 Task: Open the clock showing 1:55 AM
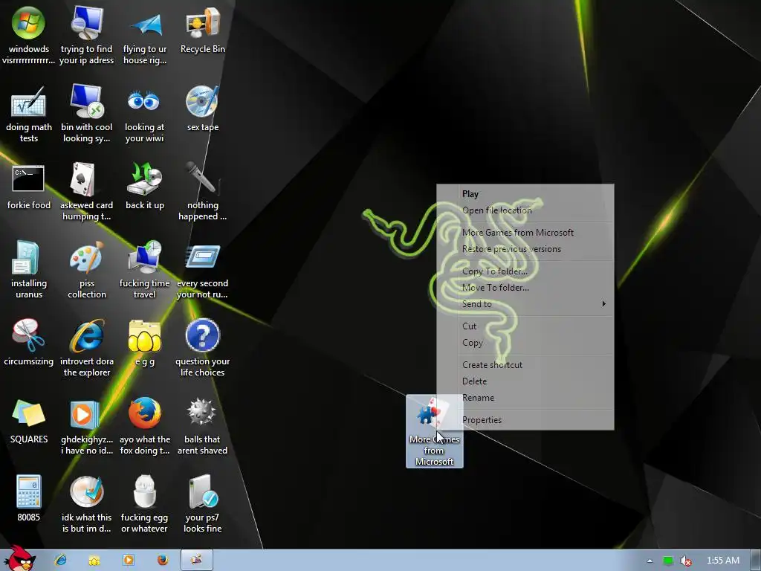tap(722, 561)
